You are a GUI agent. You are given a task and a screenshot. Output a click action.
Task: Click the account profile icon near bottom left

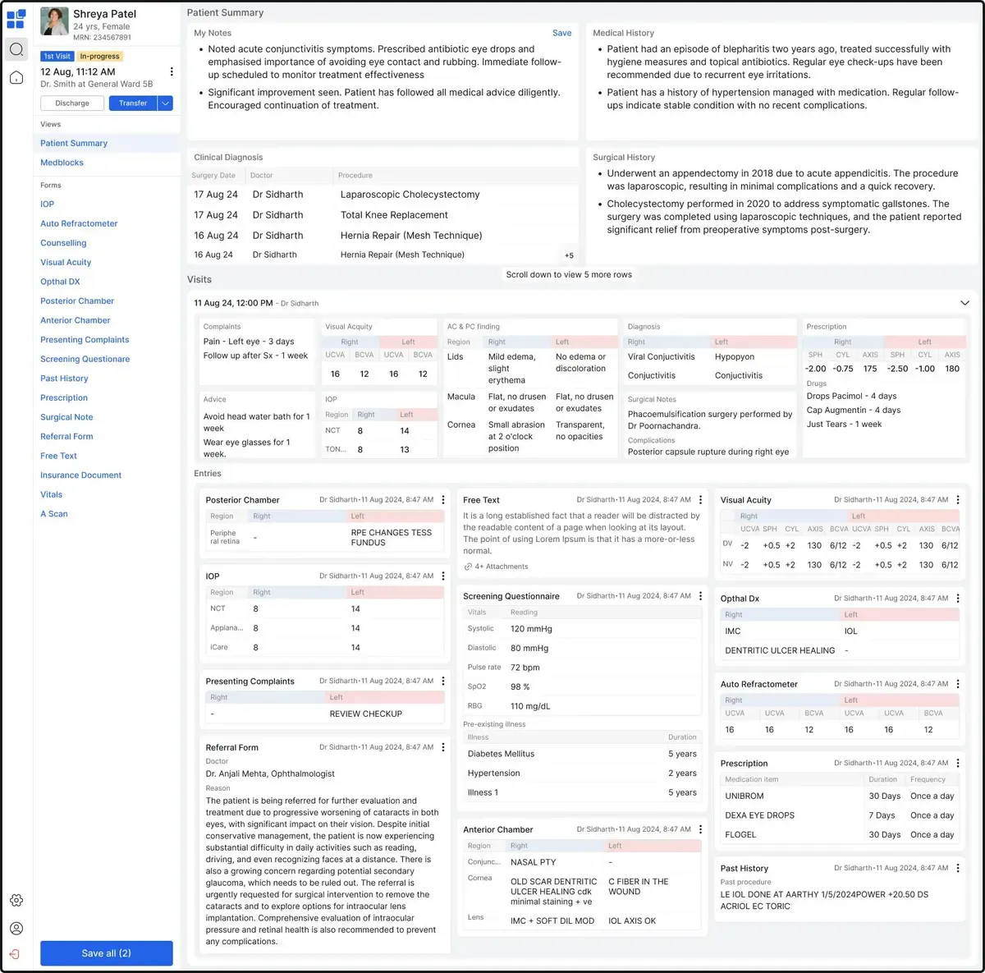click(x=16, y=928)
